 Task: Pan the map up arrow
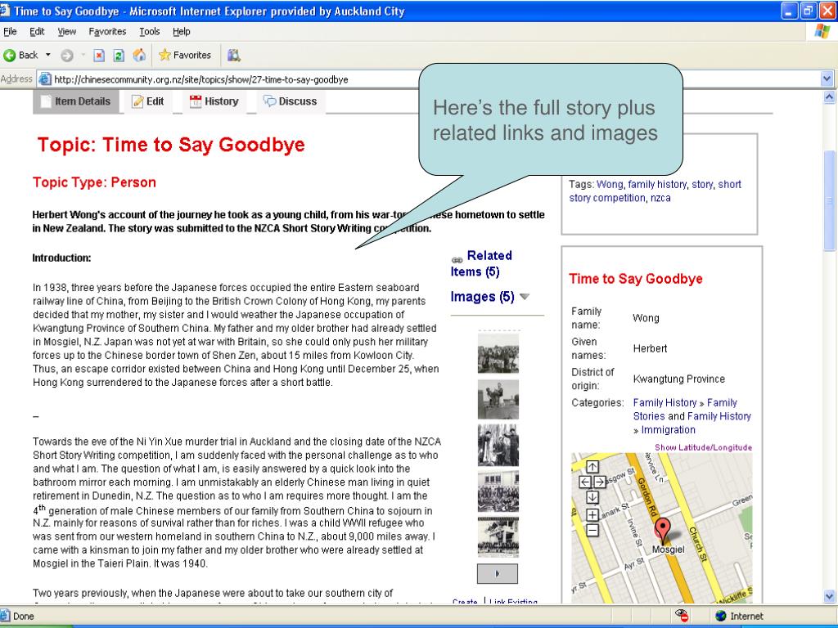592,467
